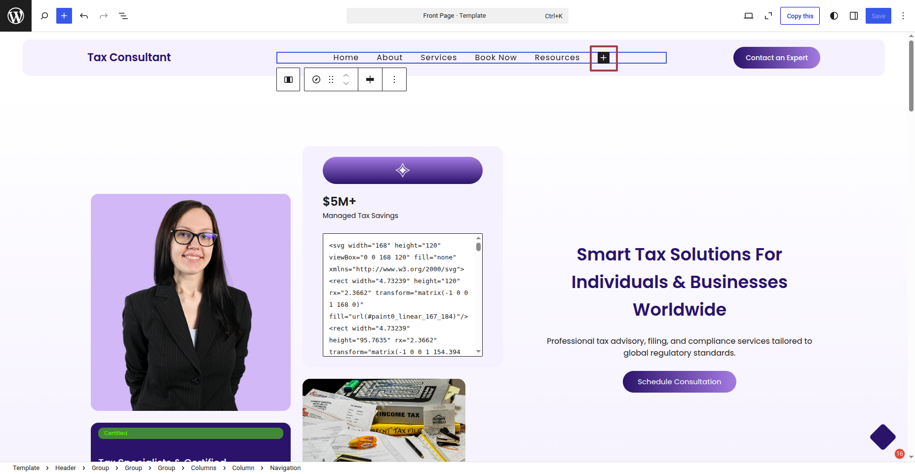Click the Schedule Consultation button
Screen dimensions: 915x474
tap(679, 382)
